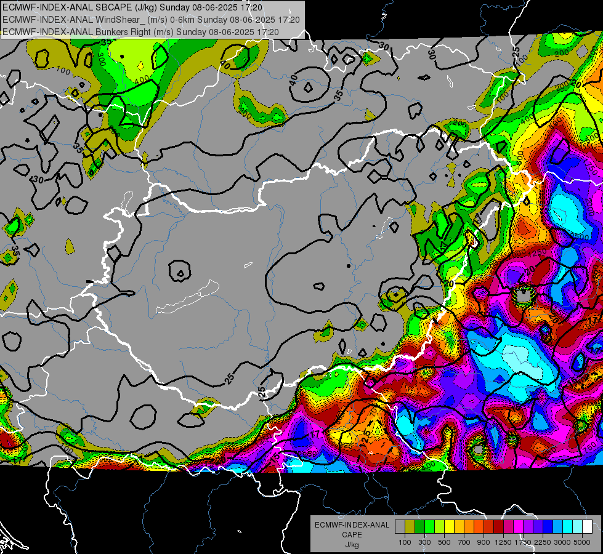The width and height of the screenshot is (603, 554).
Task: Click the 5000 tick label on the legend
Action: [582, 542]
